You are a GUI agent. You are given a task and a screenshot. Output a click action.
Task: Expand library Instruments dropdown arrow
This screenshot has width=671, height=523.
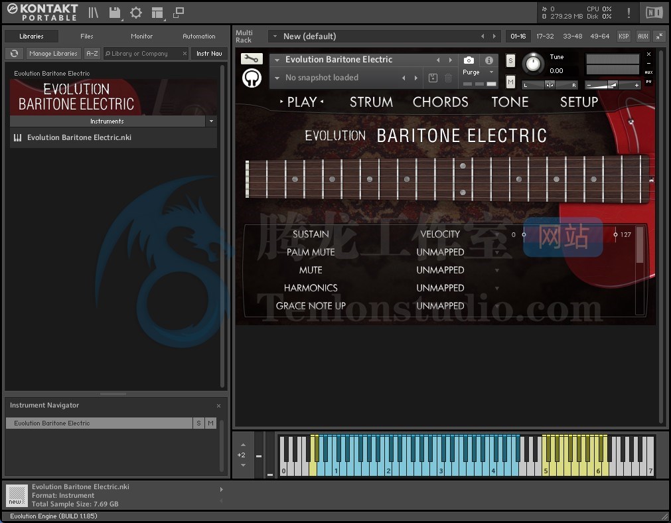[x=212, y=121]
